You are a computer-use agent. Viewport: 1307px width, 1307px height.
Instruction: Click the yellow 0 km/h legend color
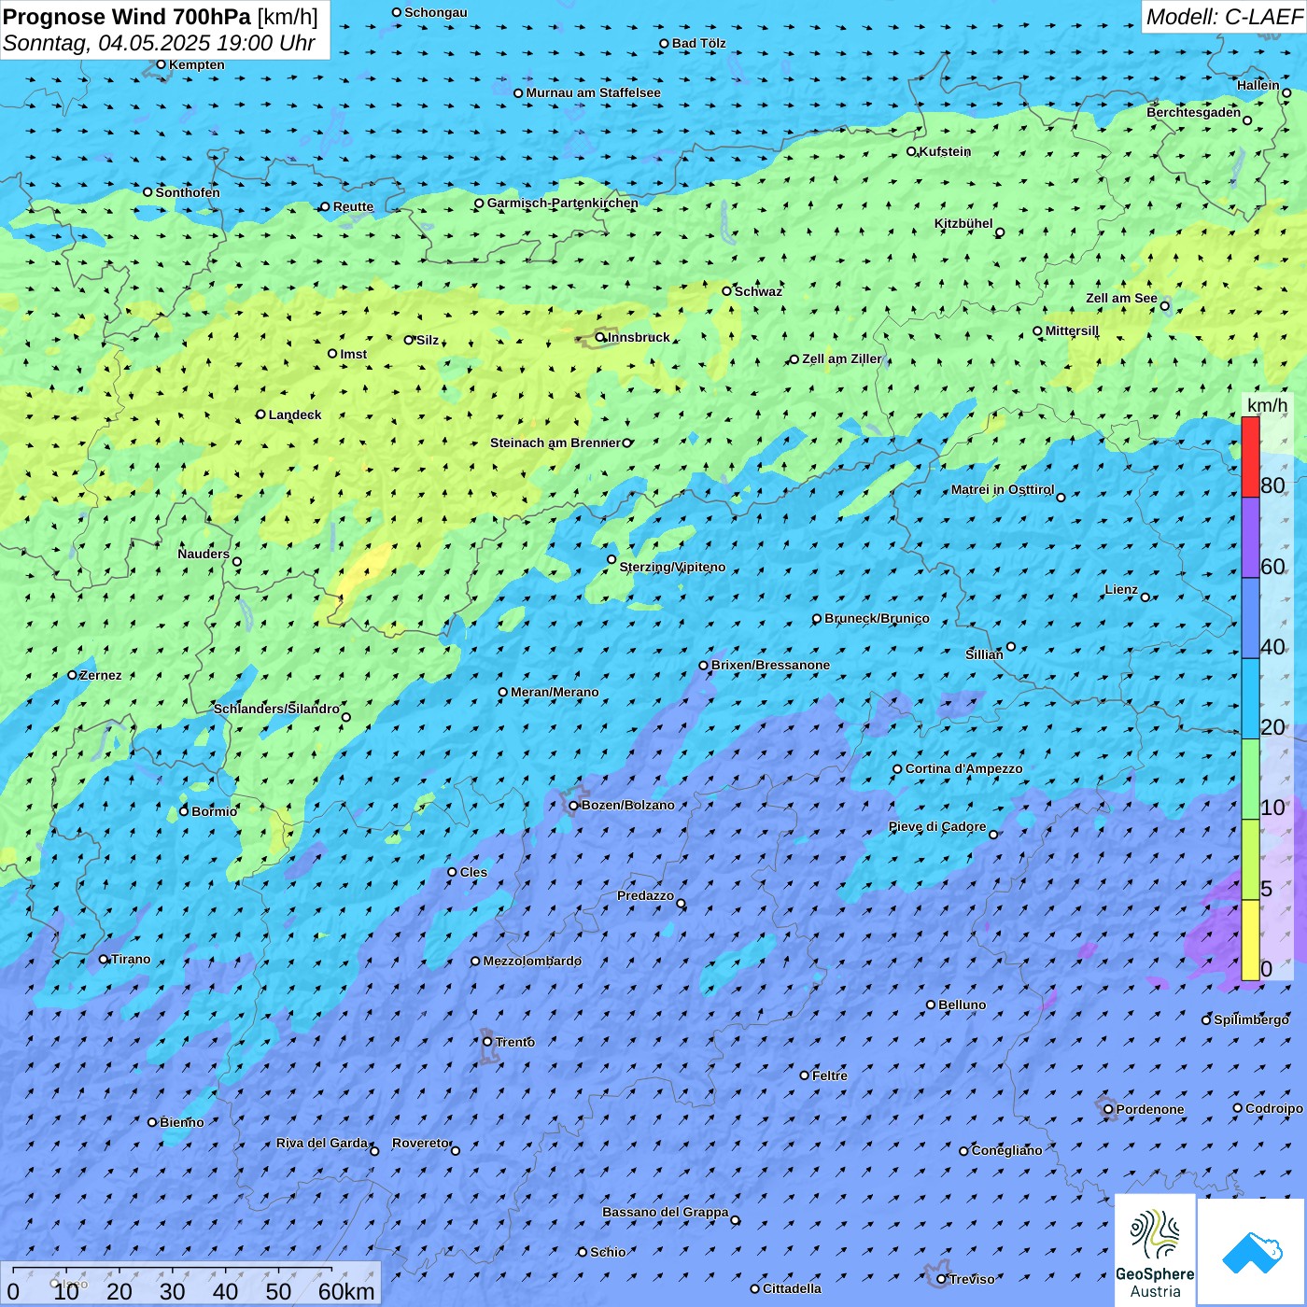coord(1250,940)
